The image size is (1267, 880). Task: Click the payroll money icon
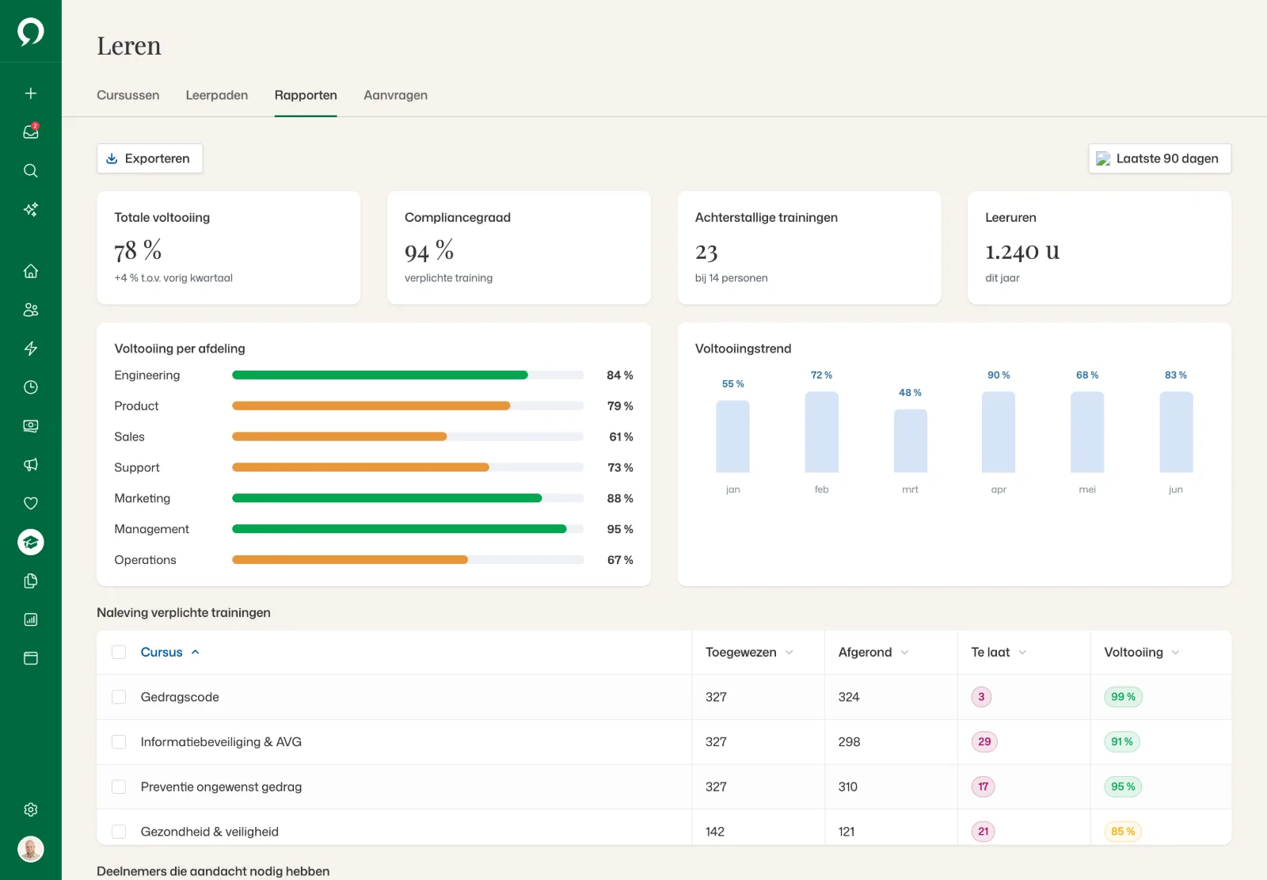(x=31, y=426)
